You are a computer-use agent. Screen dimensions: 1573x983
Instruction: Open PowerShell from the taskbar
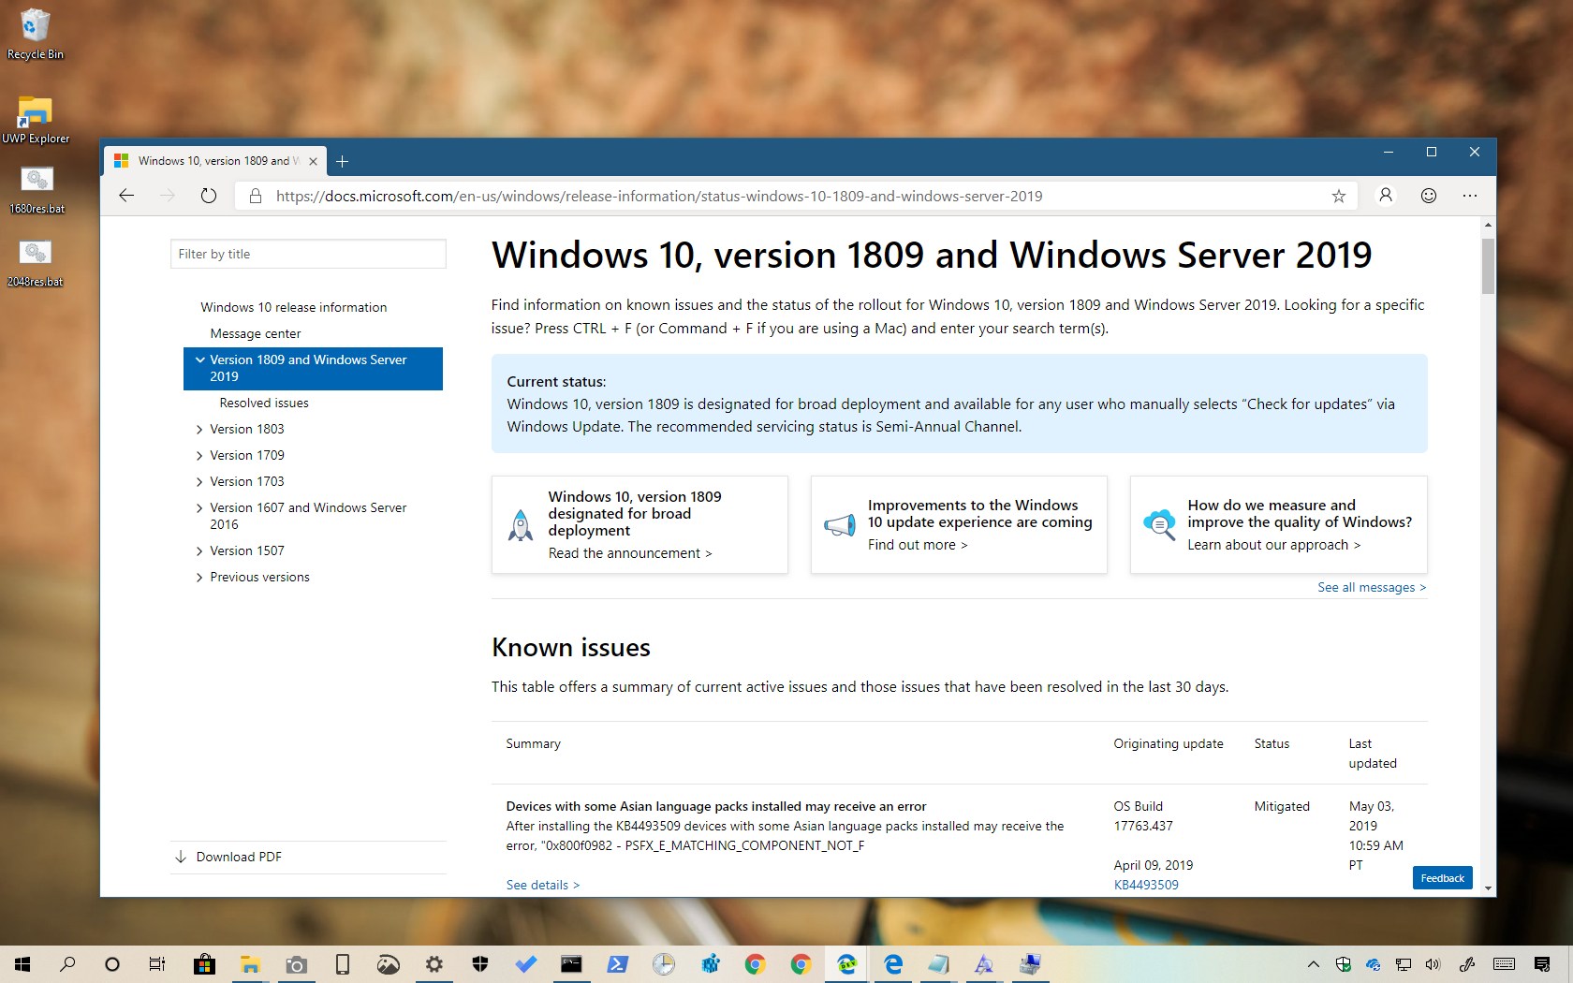[x=618, y=963]
